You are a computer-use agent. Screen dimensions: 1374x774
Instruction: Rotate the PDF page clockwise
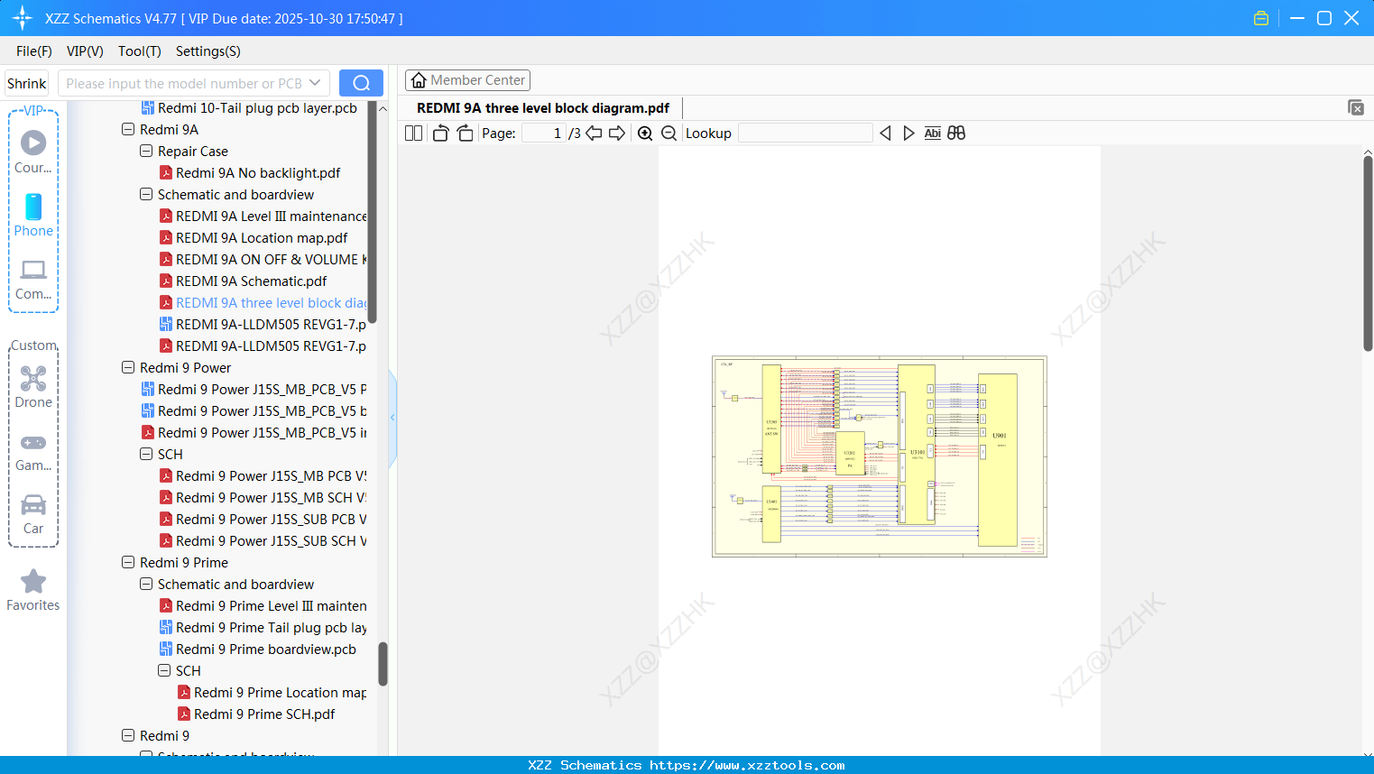464,133
